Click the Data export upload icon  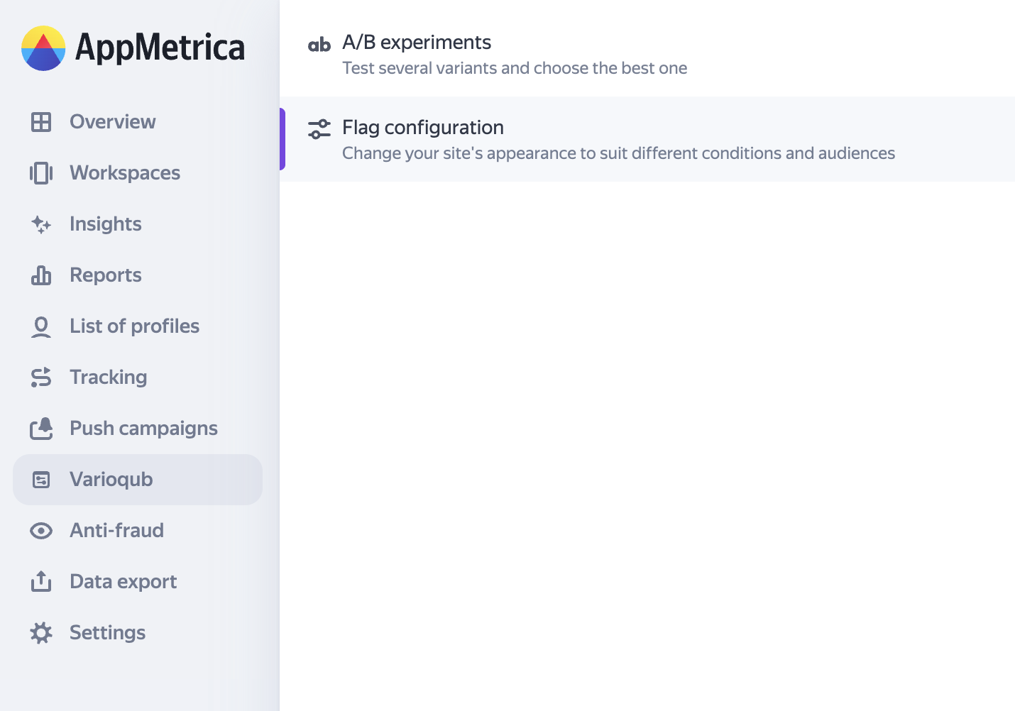(41, 582)
